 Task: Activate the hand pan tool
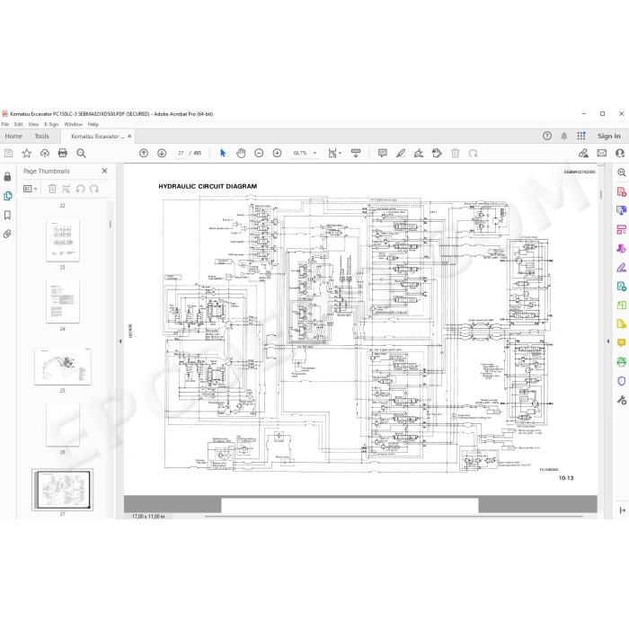(x=241, y=153)
